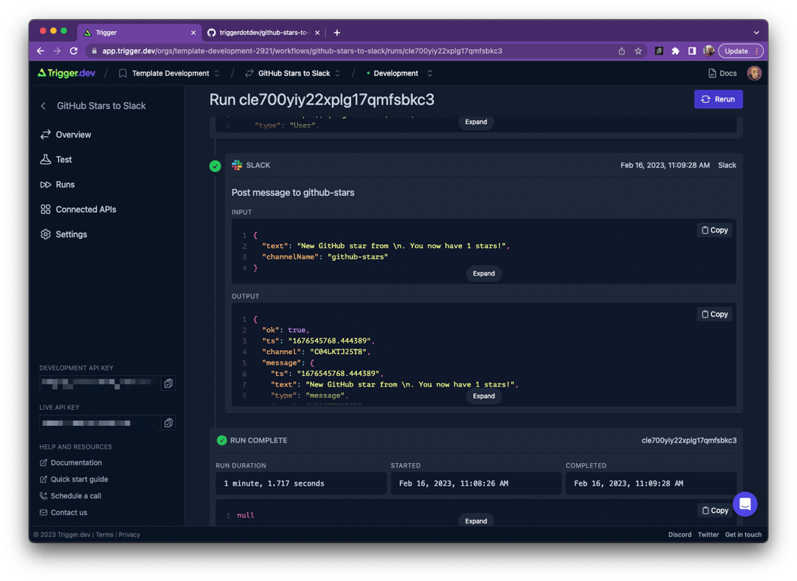Reload the page with refresh icon
Screen dimensions: 797x581
point(73,51)
